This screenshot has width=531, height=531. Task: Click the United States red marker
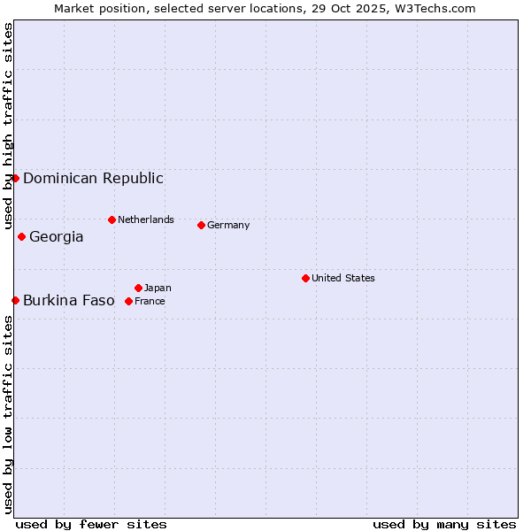pyautogui.click(x=305, y=278)
